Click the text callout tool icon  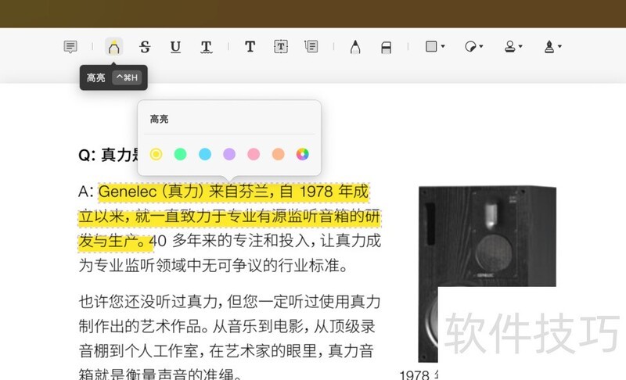pos(311,47)
